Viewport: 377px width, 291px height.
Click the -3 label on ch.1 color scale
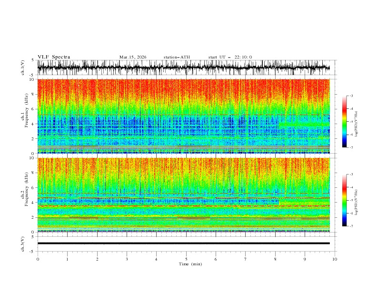coord(351,96)
